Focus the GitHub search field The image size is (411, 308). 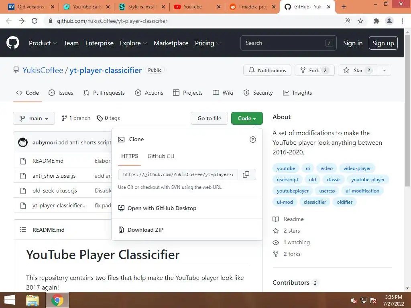288,43
